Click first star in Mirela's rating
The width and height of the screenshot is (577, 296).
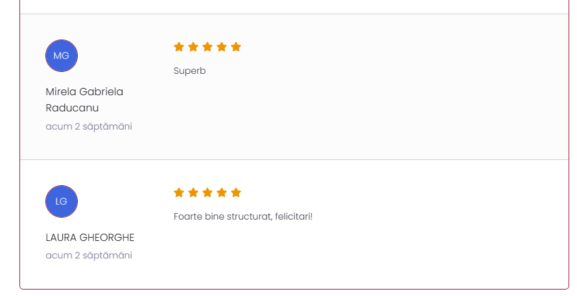pyautogui.click(x=179, y=47)
